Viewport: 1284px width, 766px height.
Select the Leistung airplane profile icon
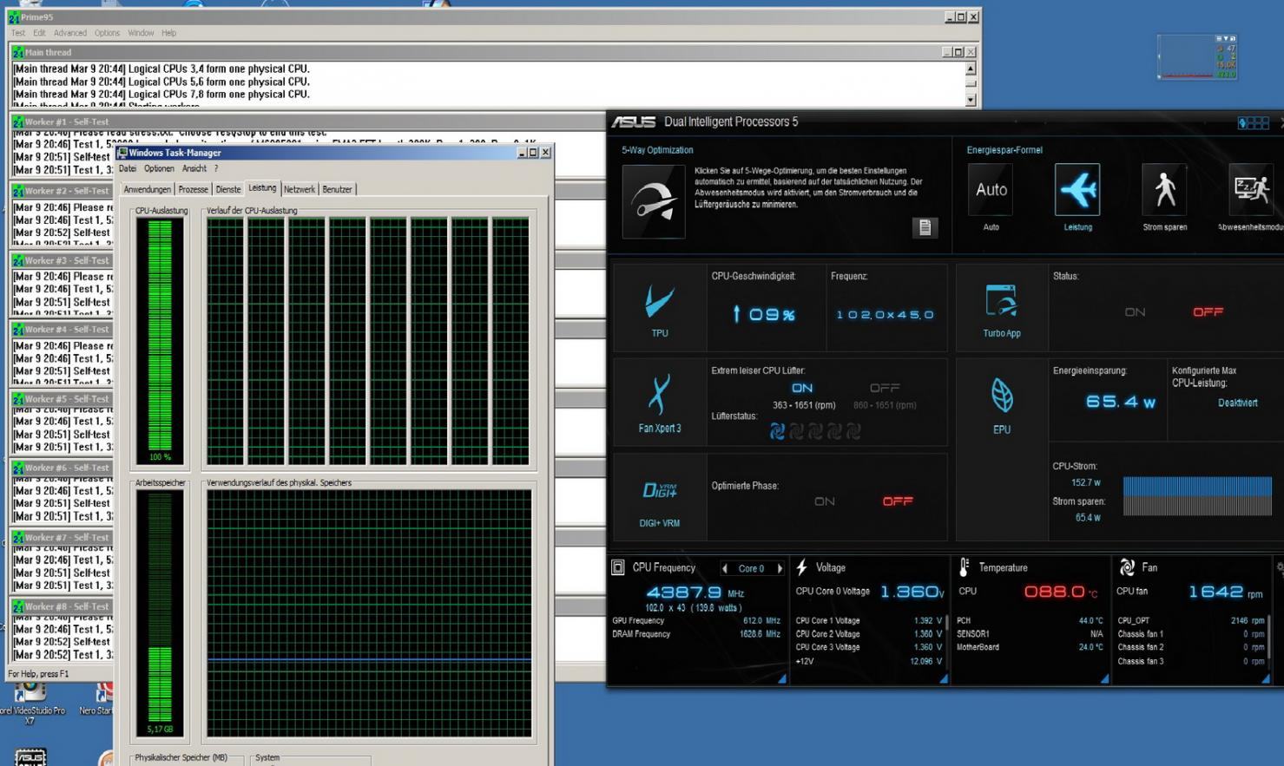(1077, 190)
